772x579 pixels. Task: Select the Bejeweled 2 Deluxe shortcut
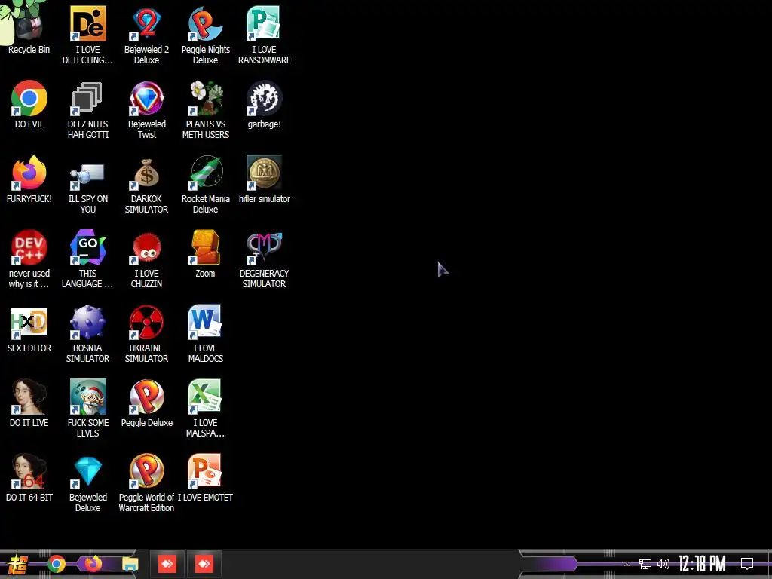point(147,23)
